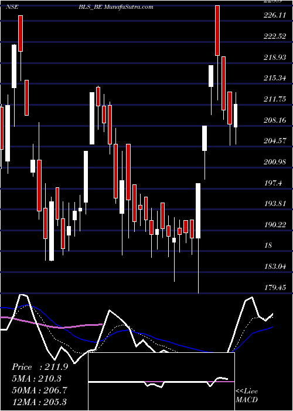Select the 226.11 price axis label
Image resolution: width=293 pixels, height=411 pixels.
[x=275, y=15]
